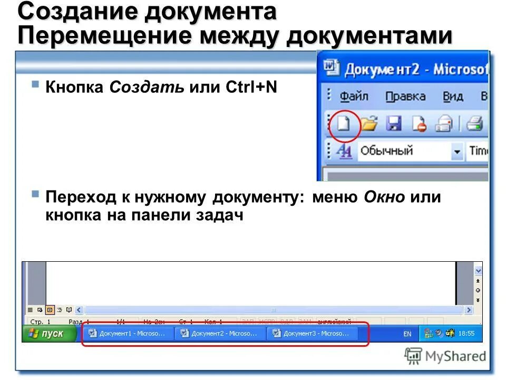The height and width of the screenshot is (380, 506).
Task: Open the Правка menu
Action: coord(406,96)
